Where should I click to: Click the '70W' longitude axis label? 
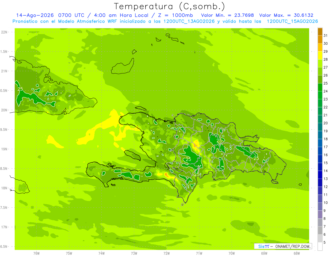(232, 253)
